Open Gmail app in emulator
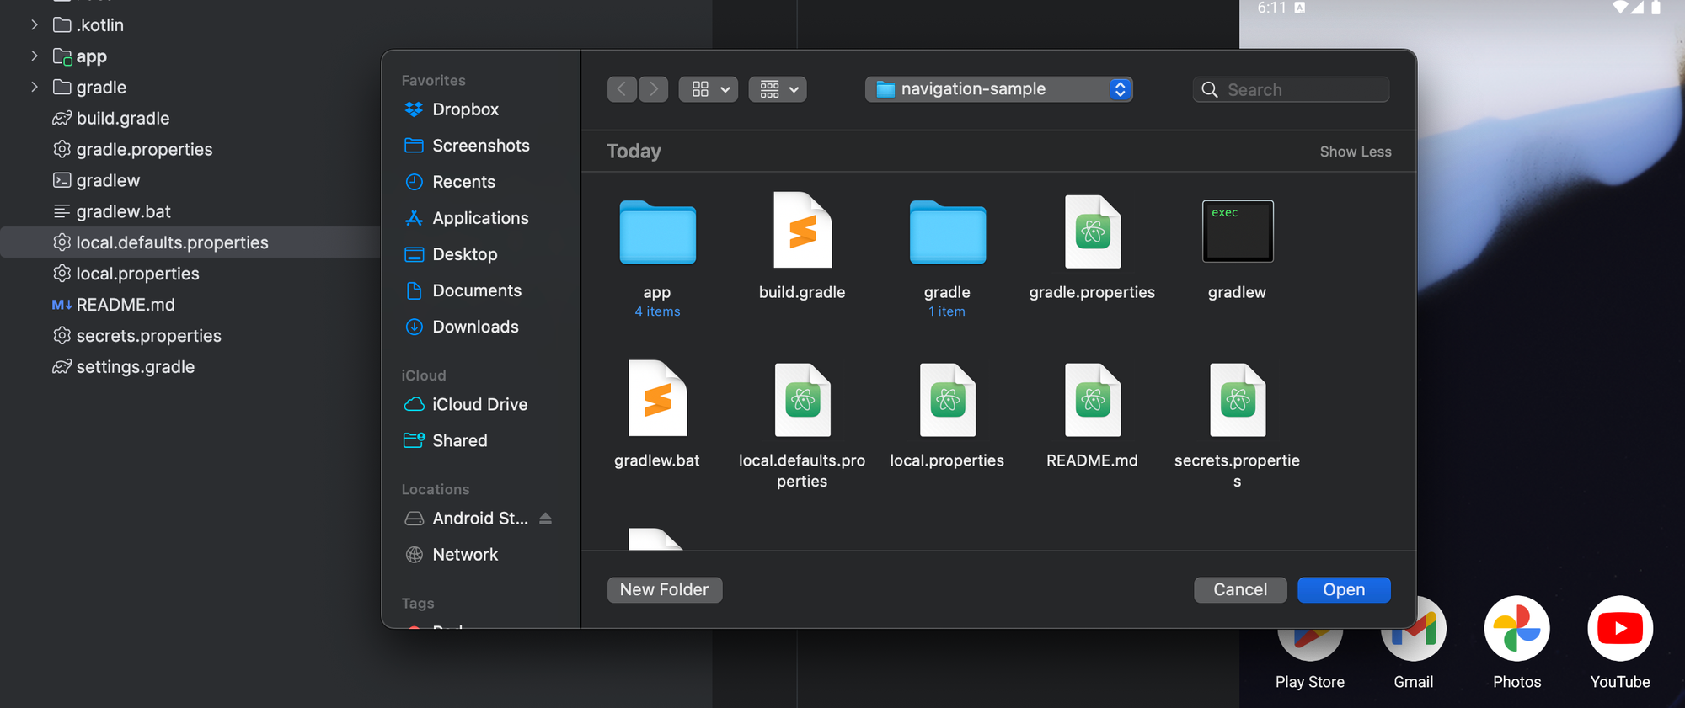 1414,644
